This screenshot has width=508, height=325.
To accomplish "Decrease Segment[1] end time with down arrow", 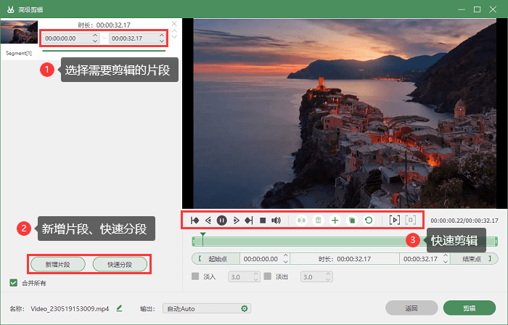I will (162, 41).
